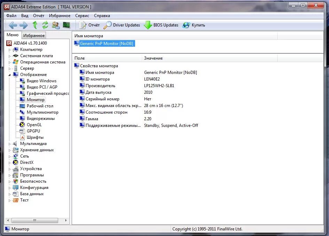Select the AIDA64 v1.70.1400 root node
This screenshot has width=329, height=236.
pyautogui.click(x=30, y=43)
